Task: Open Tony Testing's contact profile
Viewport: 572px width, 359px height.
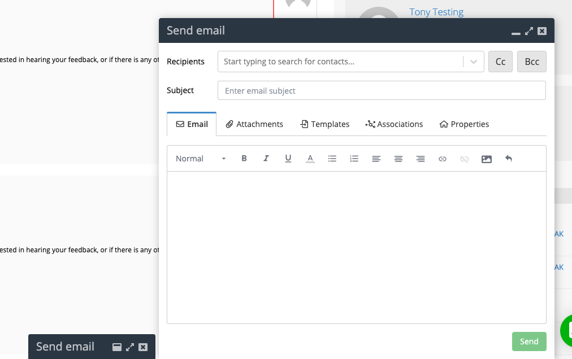Action: tap(436, 11)
